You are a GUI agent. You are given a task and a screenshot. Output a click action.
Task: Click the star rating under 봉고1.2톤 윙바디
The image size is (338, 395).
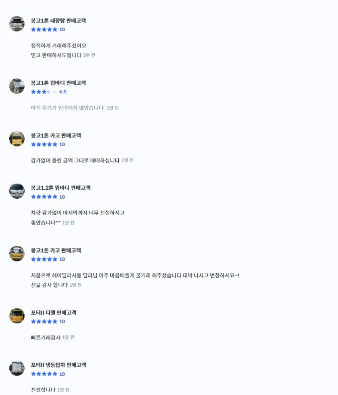point(48,197)
